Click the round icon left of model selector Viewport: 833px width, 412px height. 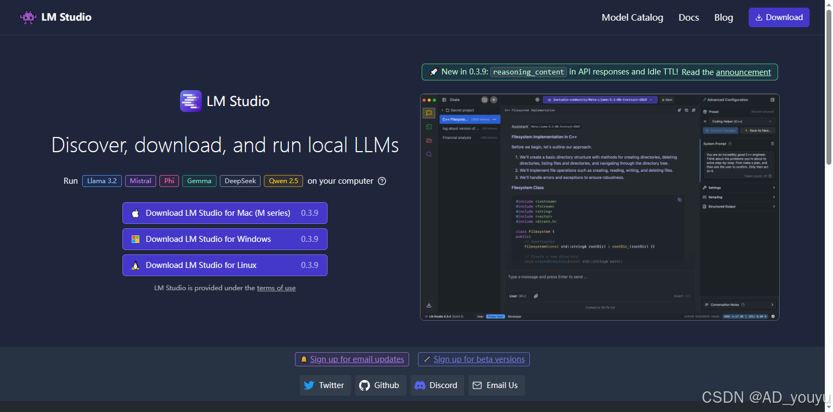point(537,99)
